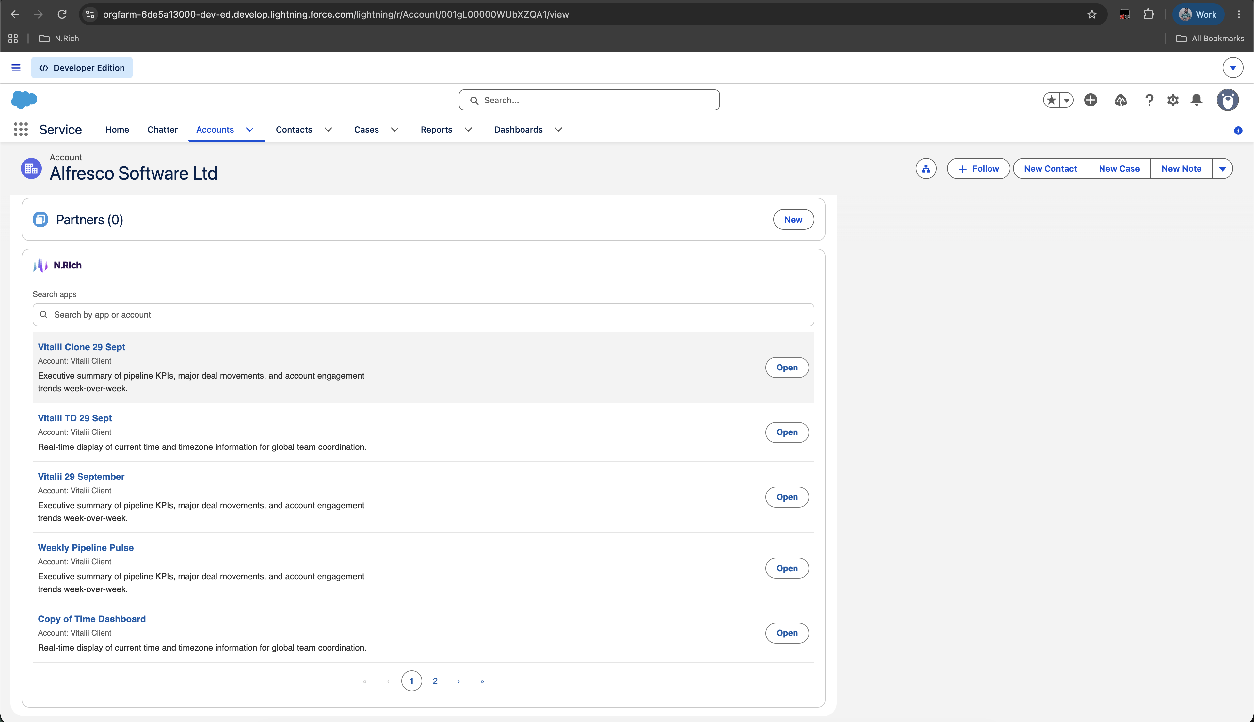
Task: Open the user profile avatar
Action: (x=1228, y=100)
